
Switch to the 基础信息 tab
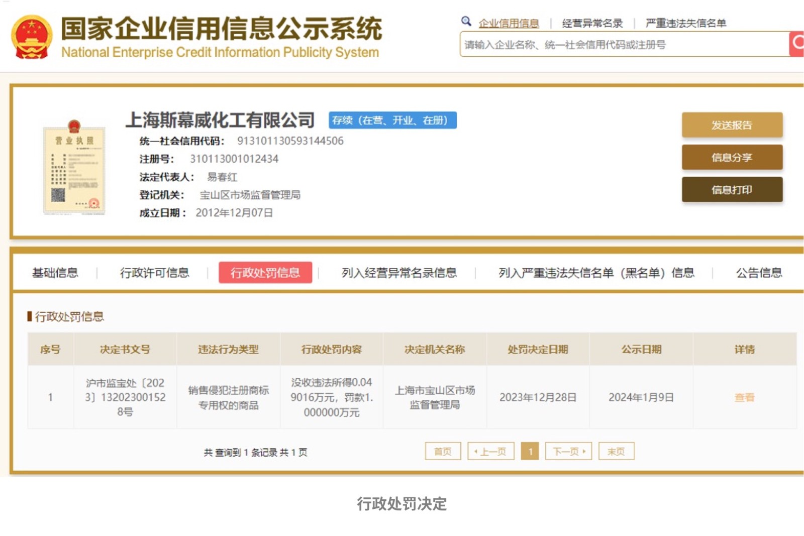pos(55,273)
